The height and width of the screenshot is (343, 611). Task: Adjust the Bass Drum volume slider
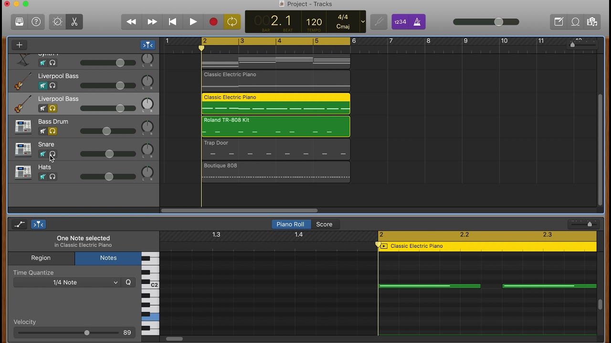pyautogui.click(x=108, y=131)
